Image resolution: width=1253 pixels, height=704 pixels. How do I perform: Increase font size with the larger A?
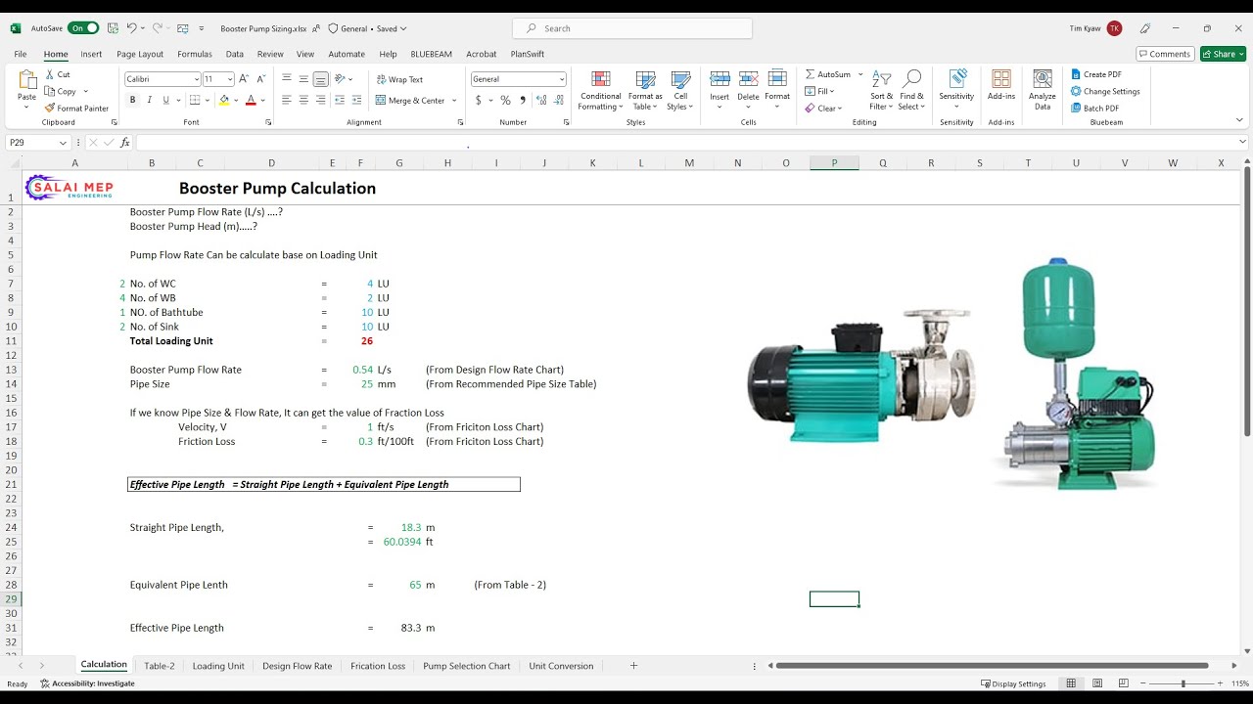244,79
